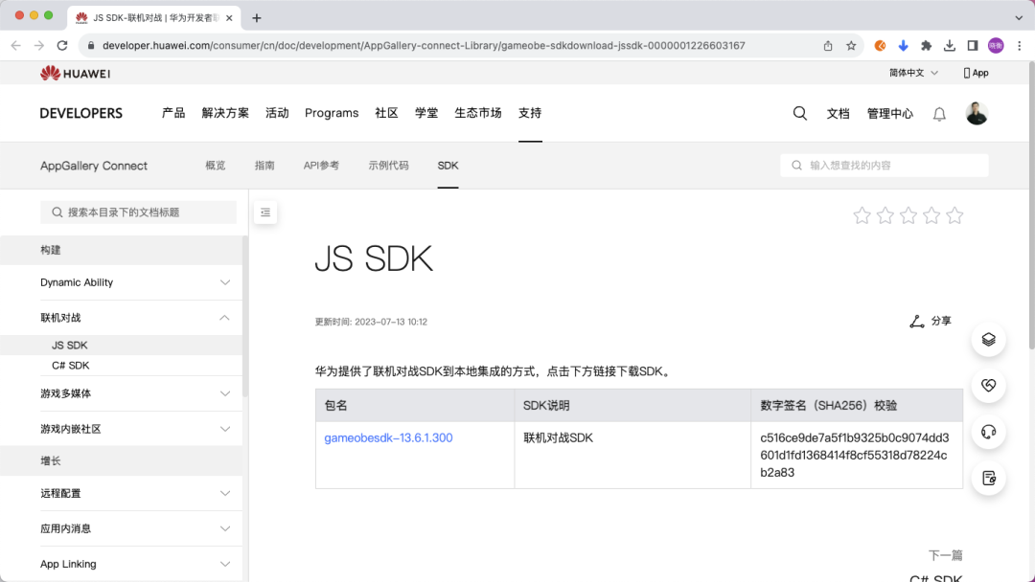
Task: Toggle the browser side panel icon
Action: [973, 46]
